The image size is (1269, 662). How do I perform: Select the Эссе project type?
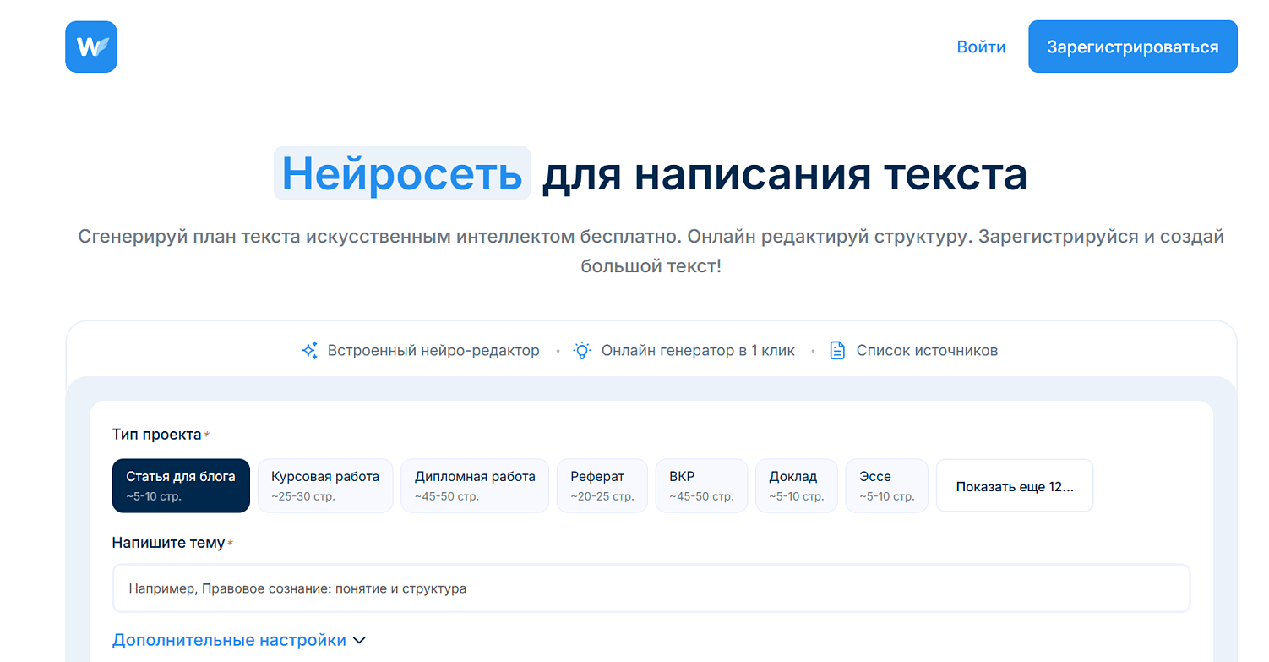pyautogui.click(x=887, y=485)
